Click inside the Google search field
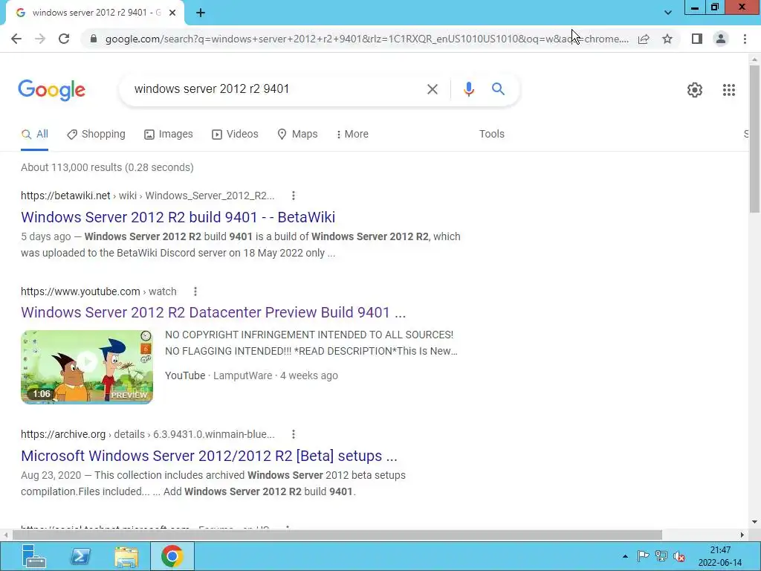 (x=272, y=89)
